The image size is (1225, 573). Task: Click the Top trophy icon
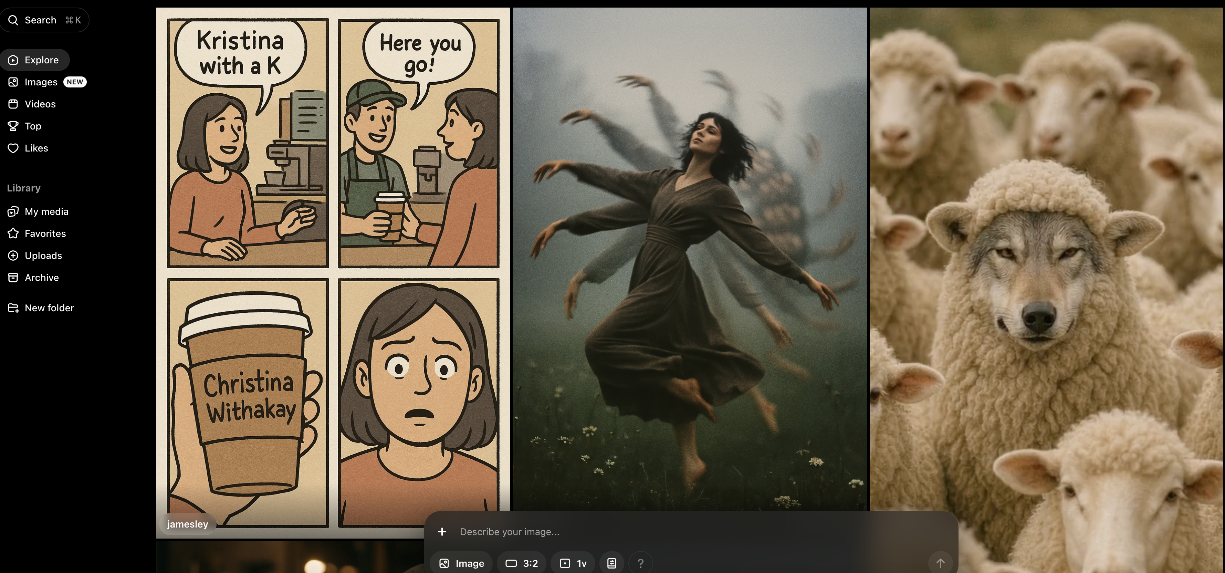(13, 126)
